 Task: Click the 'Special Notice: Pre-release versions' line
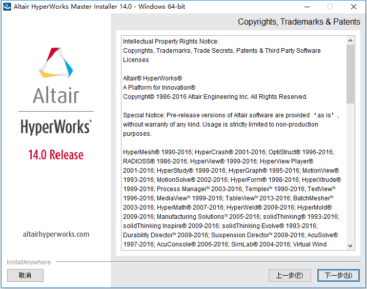[x=231, y=115]
